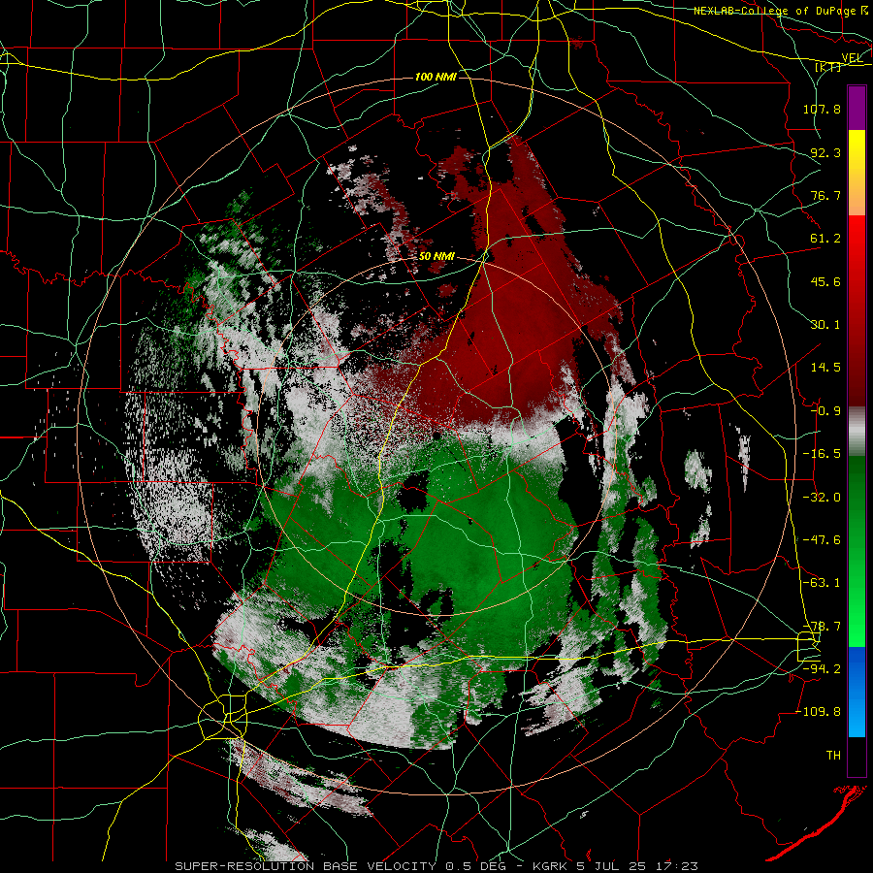Click the 92.3 velocity scale value
The image size is (873, 873).
[x=825, y=152]
